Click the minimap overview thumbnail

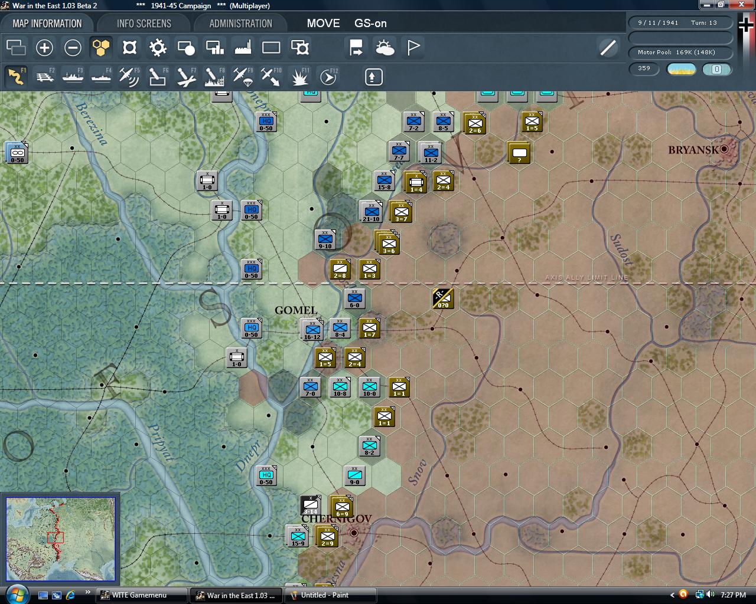(x=61, y=539)
